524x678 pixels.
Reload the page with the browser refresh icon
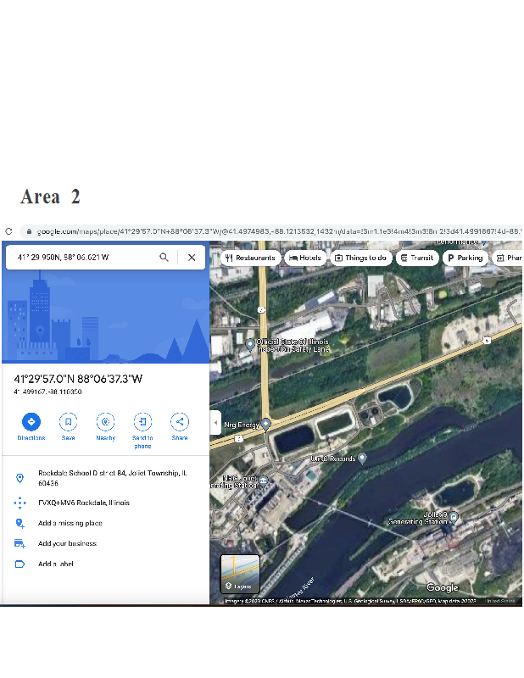point(9,231)
